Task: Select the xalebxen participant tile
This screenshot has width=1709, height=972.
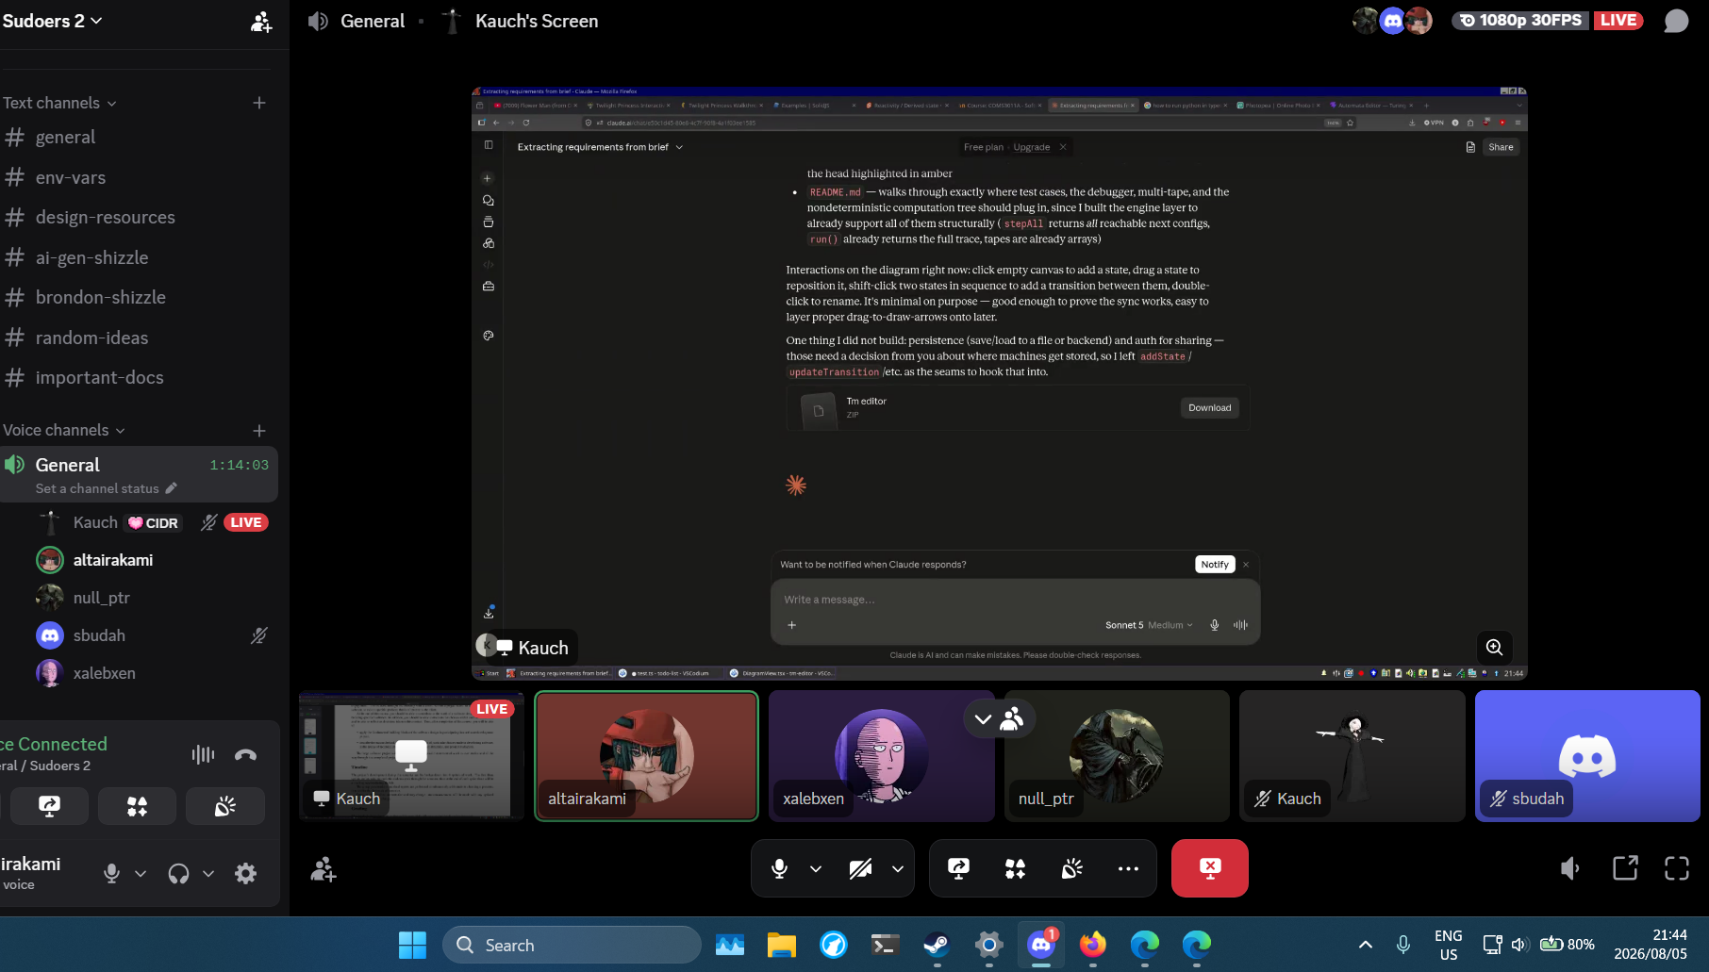Action: (881, 756)
